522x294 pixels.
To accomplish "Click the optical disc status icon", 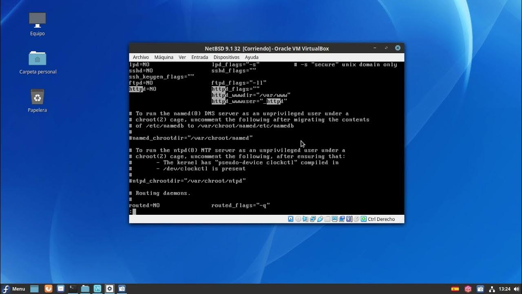I will [298, 219].
